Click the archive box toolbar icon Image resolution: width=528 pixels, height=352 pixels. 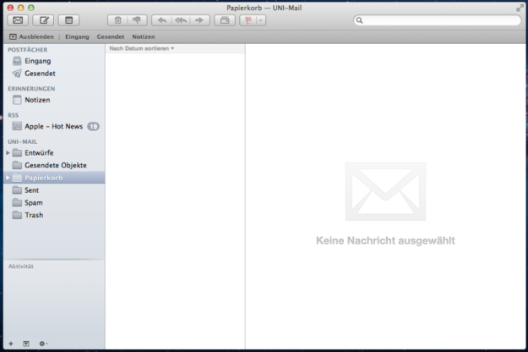click(225, 19)
